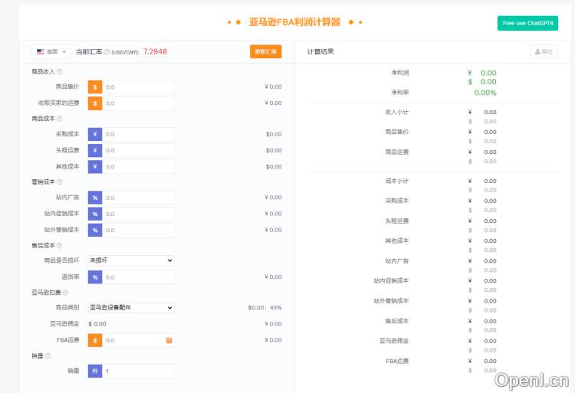Click the US flag icon in country selector
This screenshot has height=393, width=575.
click(x=41, y=51)
